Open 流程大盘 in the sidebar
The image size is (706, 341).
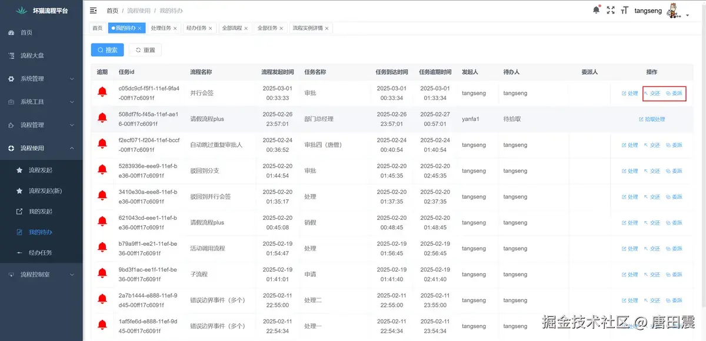point(41,55)
